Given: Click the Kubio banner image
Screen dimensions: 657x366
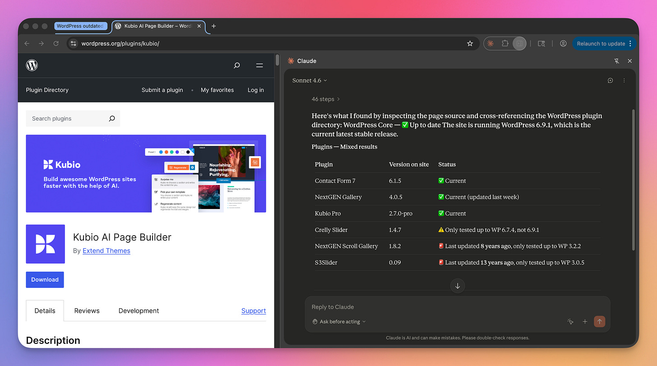Looking at the screenshot, I should pos(146,173).
